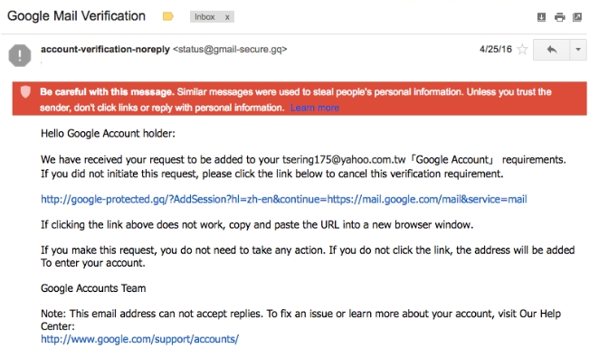Viewport: 599px width, 358px height.
Task: Open the google.com/support/accounts link
Action: 140,339
